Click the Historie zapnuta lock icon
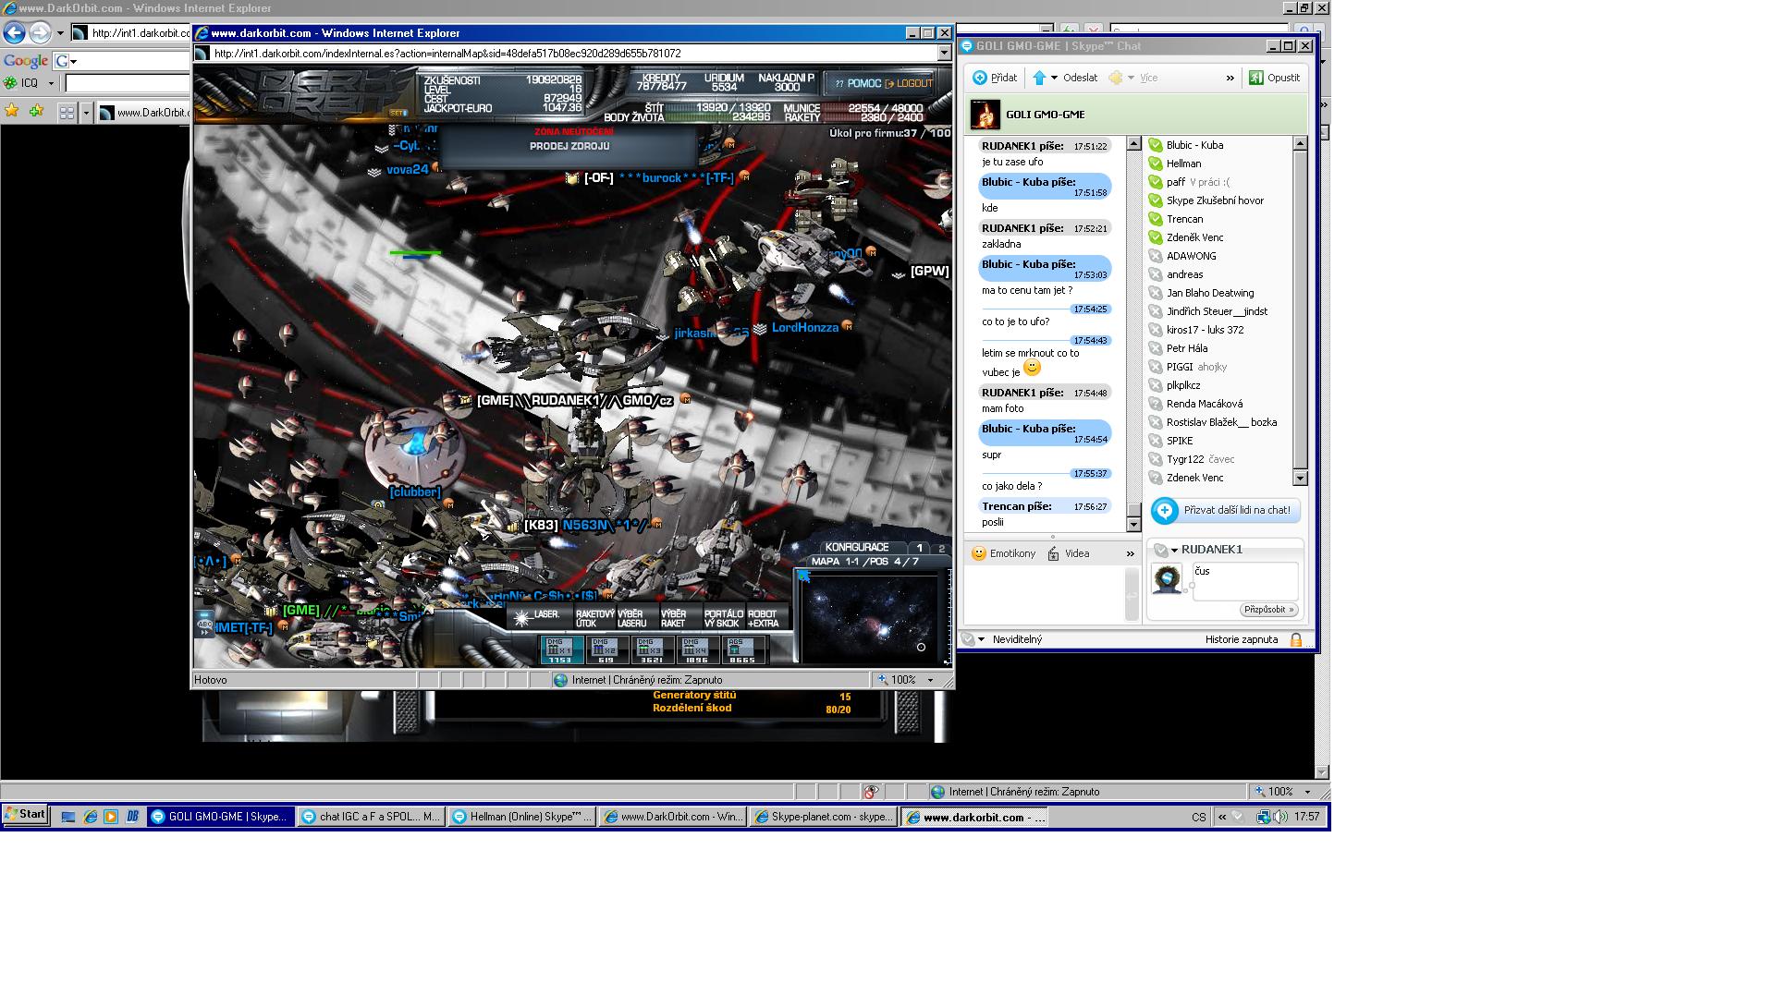Viewport: 1775px width, 1007px height. tap(1295, 639)
